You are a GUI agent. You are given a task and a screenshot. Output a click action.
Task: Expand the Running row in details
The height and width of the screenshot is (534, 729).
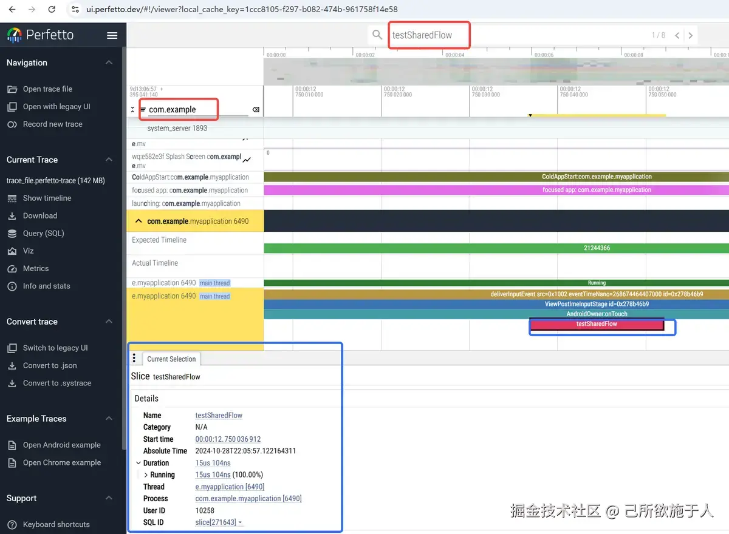point(146,475)
